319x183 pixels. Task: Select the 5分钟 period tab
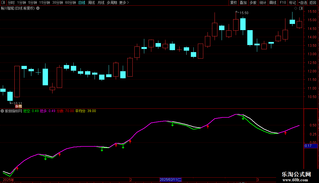[x=32, y=3]
